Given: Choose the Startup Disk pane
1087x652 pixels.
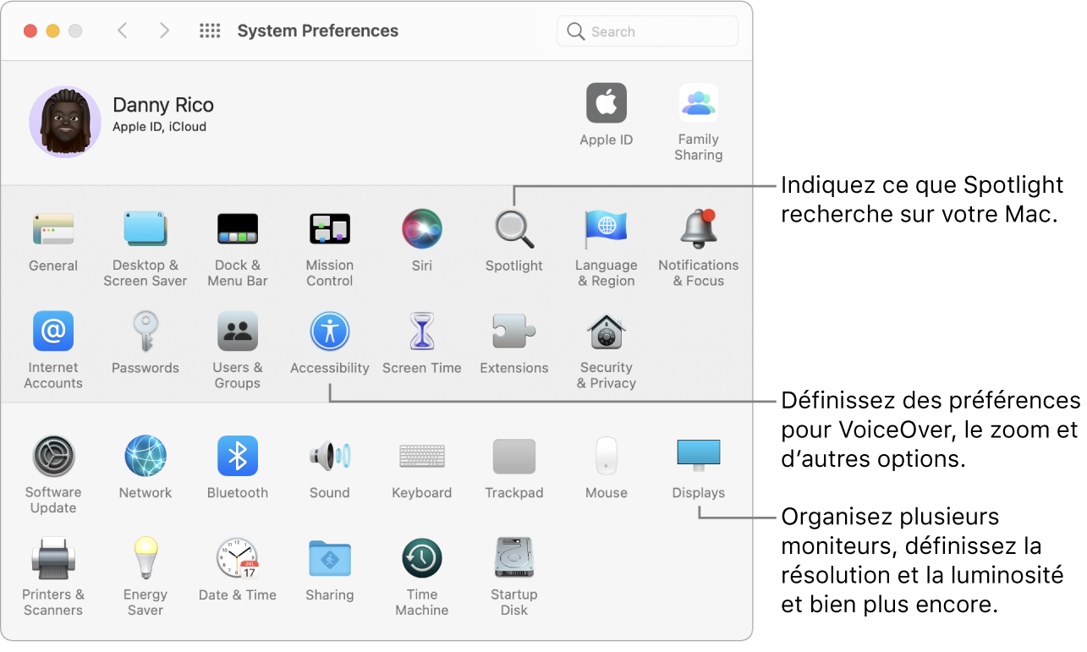Looking at the screenshot, I should pyautogui.click(x=513, y=559).
